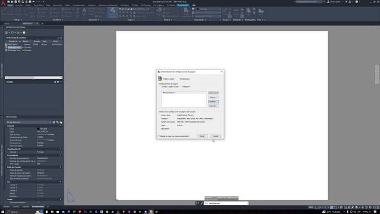Screen dimensions: 380x214
Task: Switch file references to tree view icon
Action: pyautogui.click(x=61, y=38)
